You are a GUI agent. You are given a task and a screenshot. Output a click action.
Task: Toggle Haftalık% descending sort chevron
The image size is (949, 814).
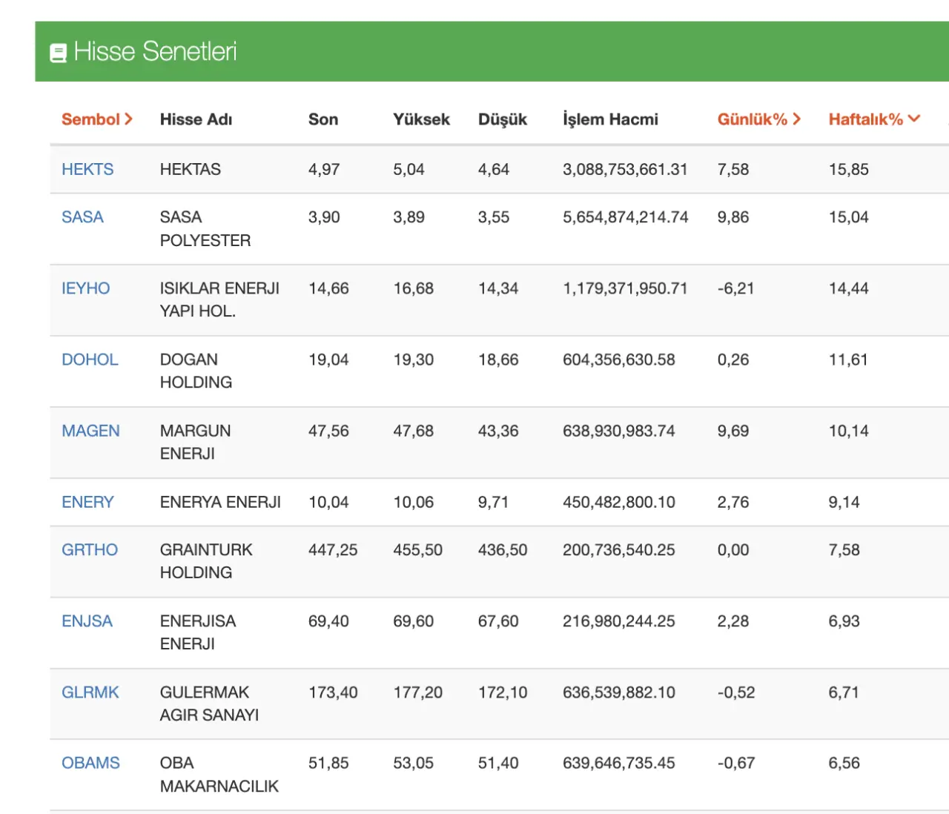(x=914, y=119)
